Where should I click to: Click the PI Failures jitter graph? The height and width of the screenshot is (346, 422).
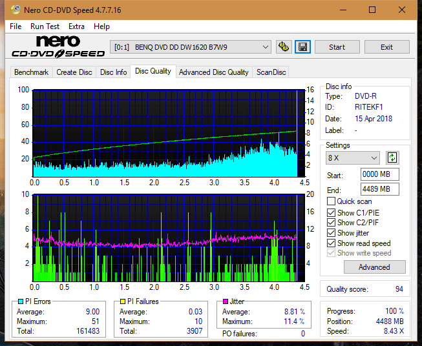coord(169,238)
